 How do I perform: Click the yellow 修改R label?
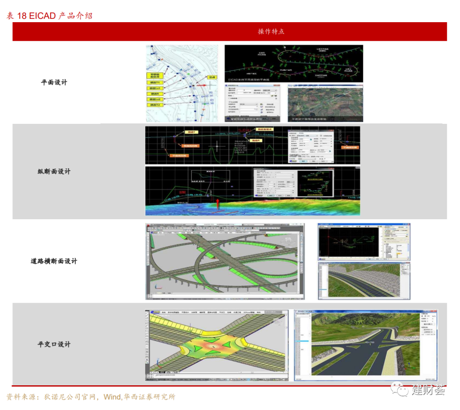point(155,94)
